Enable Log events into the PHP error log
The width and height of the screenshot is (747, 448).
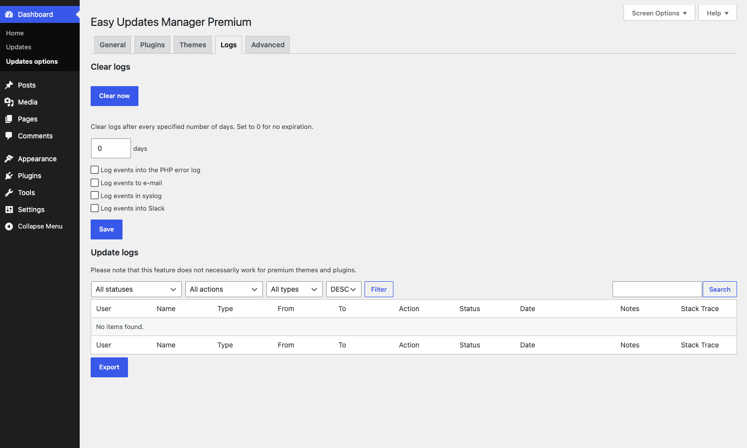point(95,170)
